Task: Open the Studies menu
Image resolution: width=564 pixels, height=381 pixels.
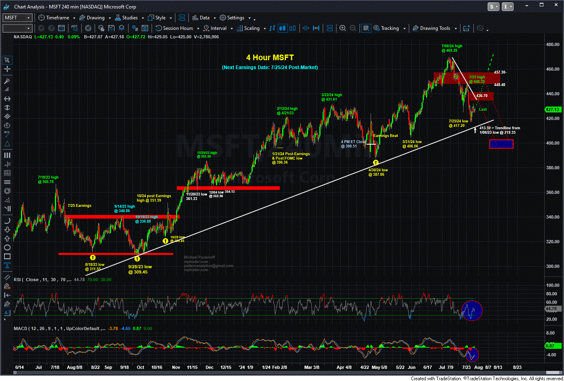Action: tap(126, 18)
